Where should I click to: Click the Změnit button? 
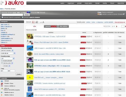click(x=19, y=74)
